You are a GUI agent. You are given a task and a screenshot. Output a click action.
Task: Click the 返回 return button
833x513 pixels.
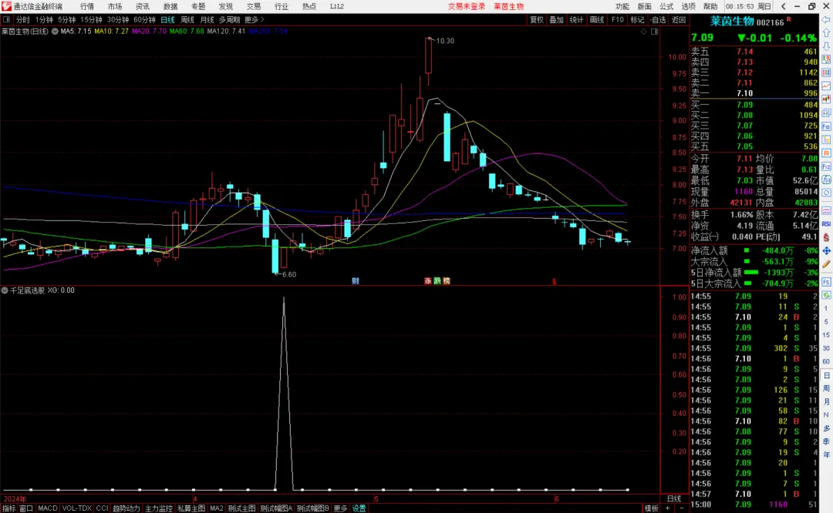[x=679, y=19]
